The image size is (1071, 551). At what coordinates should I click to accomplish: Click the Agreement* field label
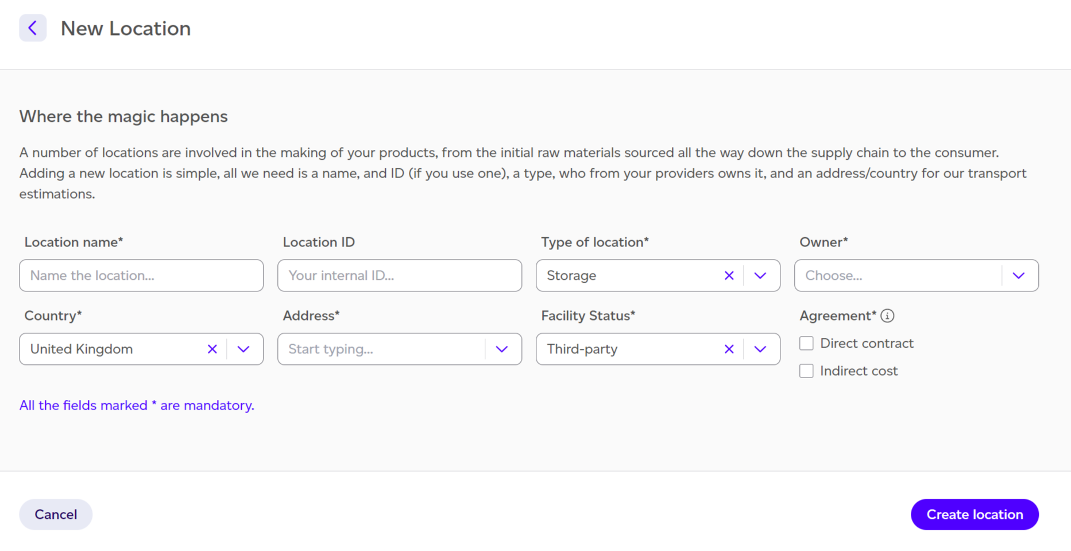point(838,316)
